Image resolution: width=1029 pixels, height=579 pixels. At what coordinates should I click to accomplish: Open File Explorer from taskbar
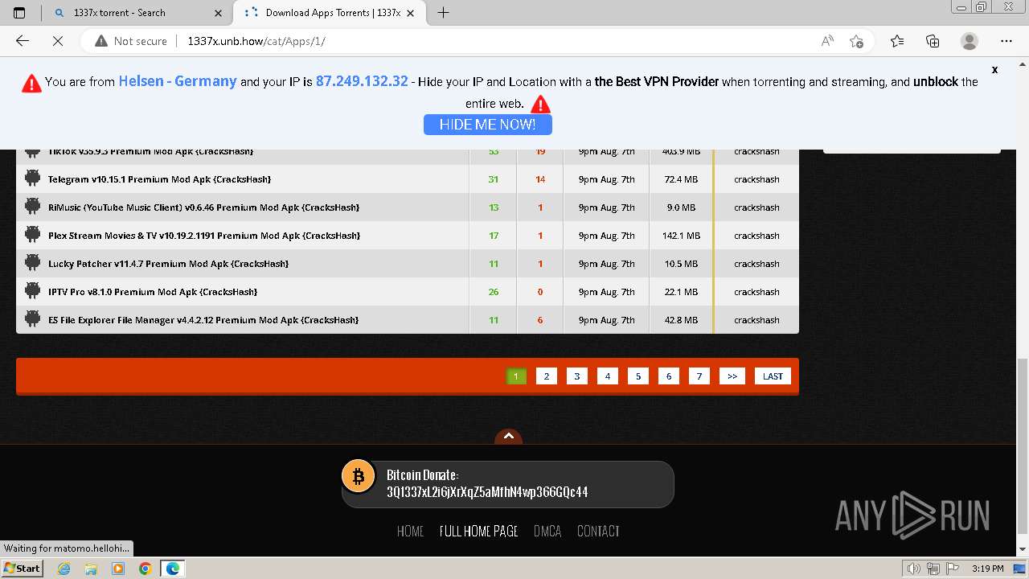pos(91,569)
